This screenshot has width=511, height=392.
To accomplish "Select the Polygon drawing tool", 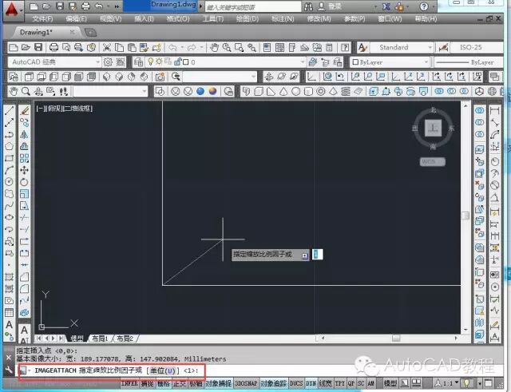I will pos(9,146).
